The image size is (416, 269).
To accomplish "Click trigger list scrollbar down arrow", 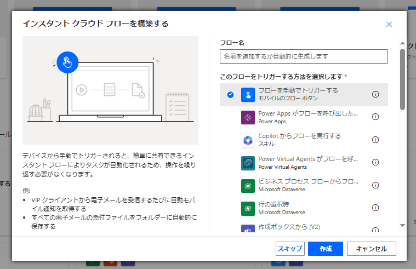I will 402,225.
